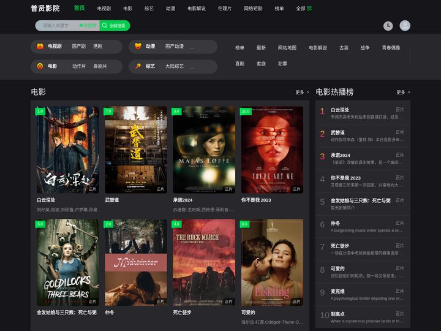Viewport: 441px width, 331px height.
Task: Select 国产剧 subcategory
Action: (79, 46)
